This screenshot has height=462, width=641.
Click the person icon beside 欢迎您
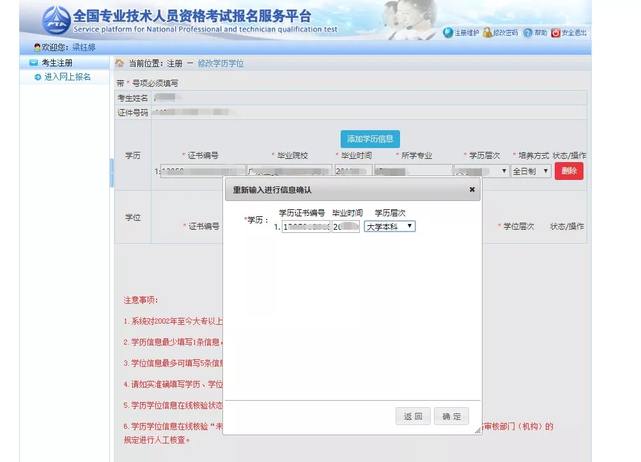(x=36, y=46)
